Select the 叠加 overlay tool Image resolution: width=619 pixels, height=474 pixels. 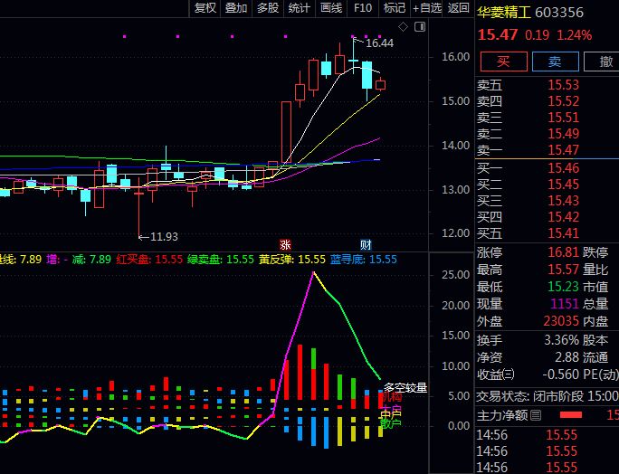tap(236, 8)
